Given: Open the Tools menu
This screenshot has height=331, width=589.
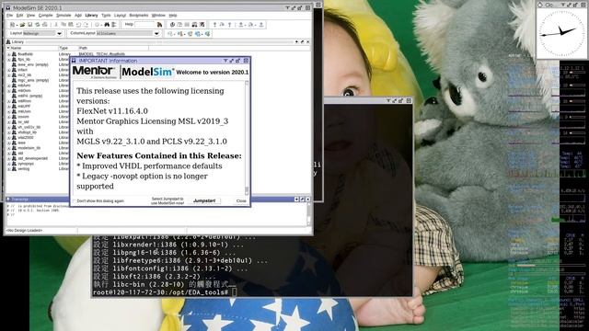Looking at the screenshot, I should coord(106,16).
